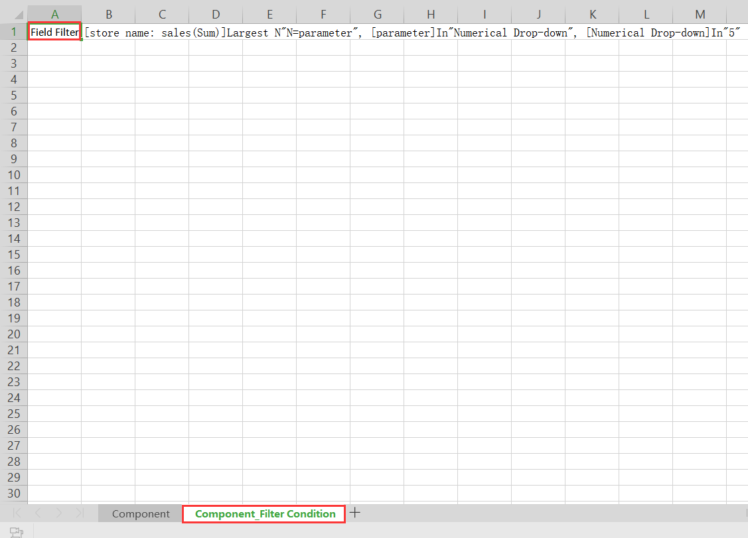
Task: Go to next sheet arrow
Action: click(x=58, y=513)
